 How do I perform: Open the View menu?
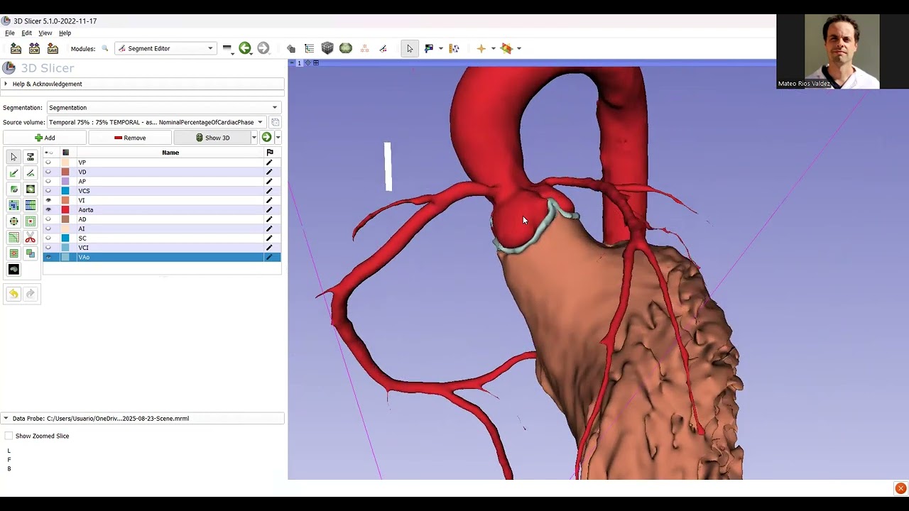45,33
